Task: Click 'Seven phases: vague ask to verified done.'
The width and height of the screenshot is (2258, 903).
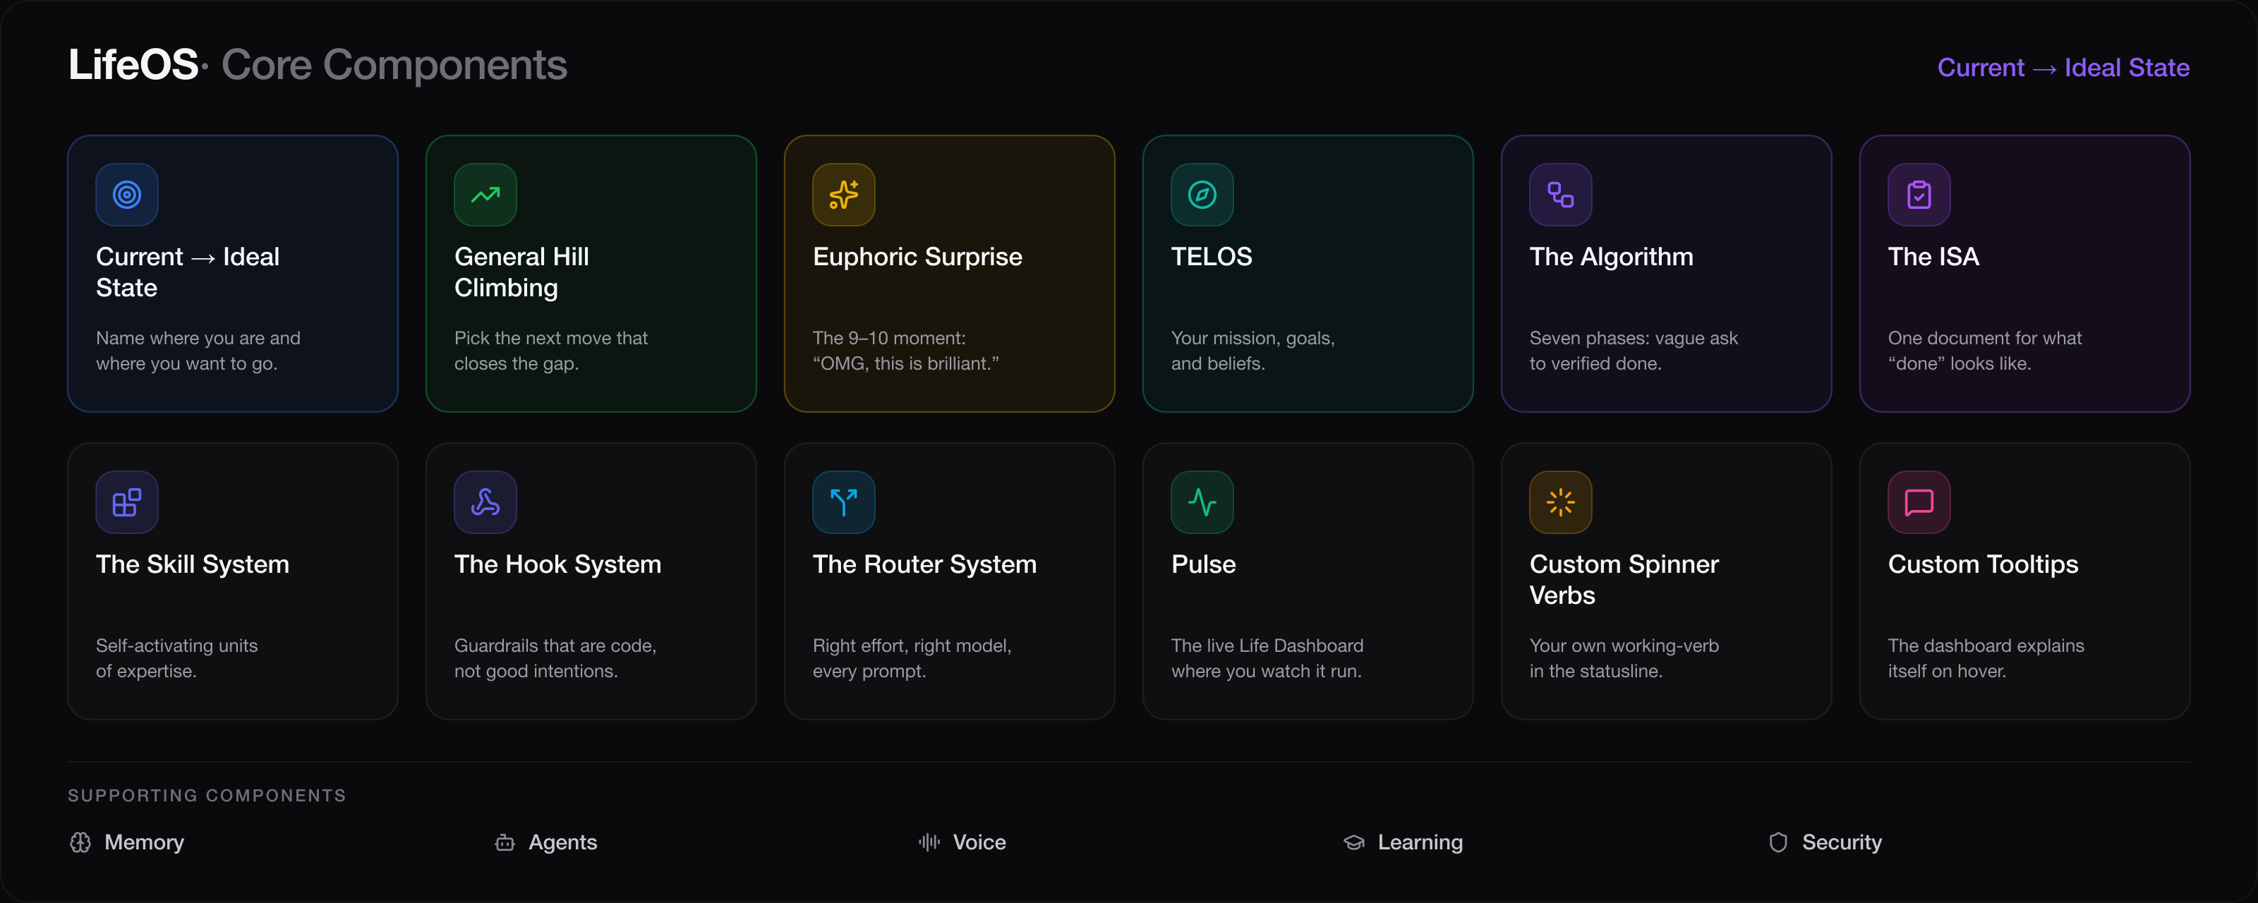Action: click(1633, 351)
